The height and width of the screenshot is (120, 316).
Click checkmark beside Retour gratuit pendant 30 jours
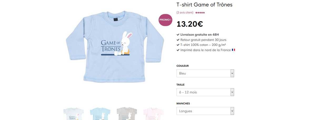coord(178,40)
